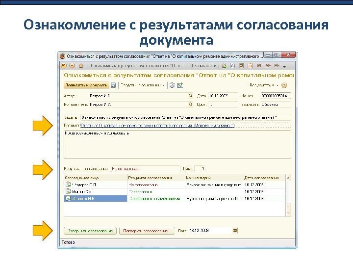Save with the floppy disk icon

click(x=113, y=85)
